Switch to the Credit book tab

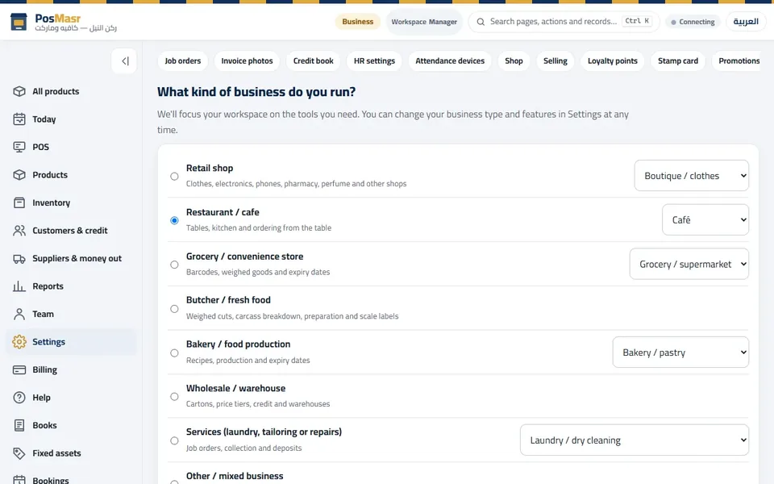313,60
